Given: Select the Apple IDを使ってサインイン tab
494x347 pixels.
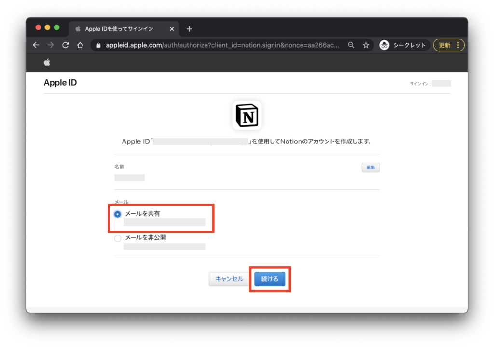Looking at the screenshot, I should tap(124, 29).
